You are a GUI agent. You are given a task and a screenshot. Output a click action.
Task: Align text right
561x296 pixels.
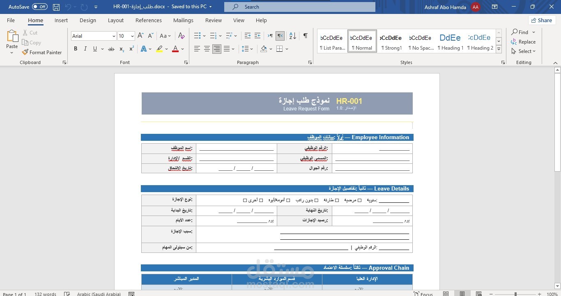click(217, 49)
